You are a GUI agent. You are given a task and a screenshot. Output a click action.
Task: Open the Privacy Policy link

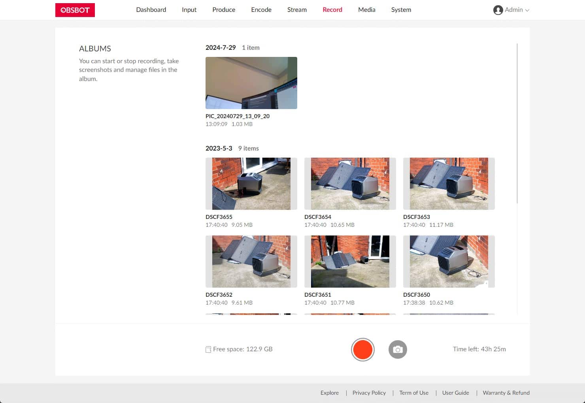pyautogui.click(x=369, y=393)
